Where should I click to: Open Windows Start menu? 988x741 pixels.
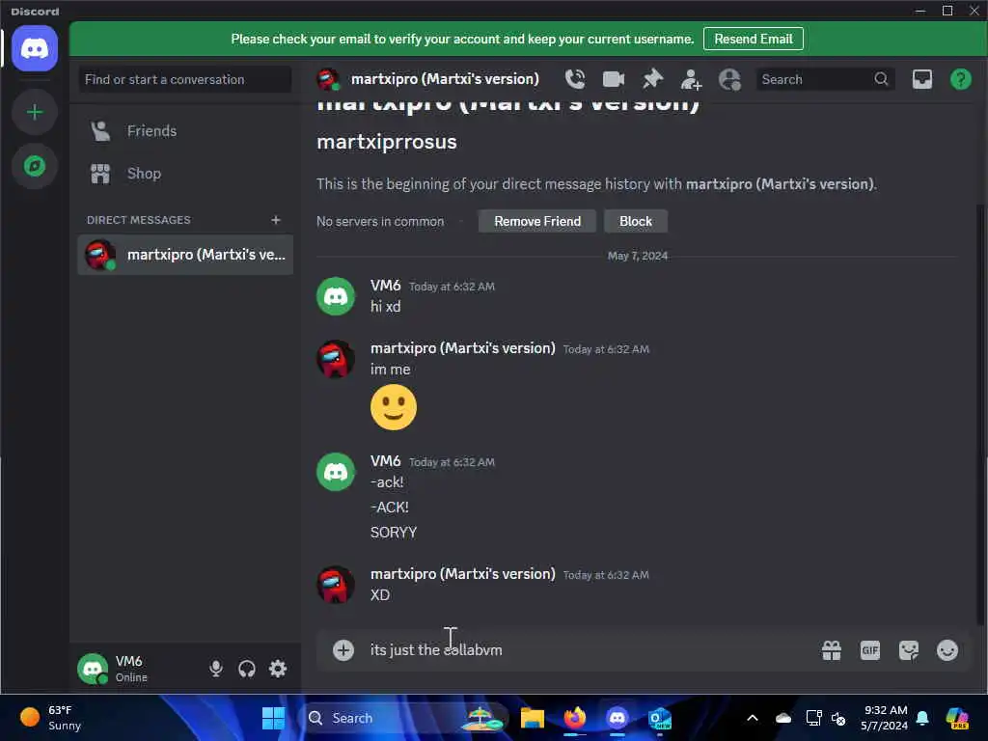273,718
